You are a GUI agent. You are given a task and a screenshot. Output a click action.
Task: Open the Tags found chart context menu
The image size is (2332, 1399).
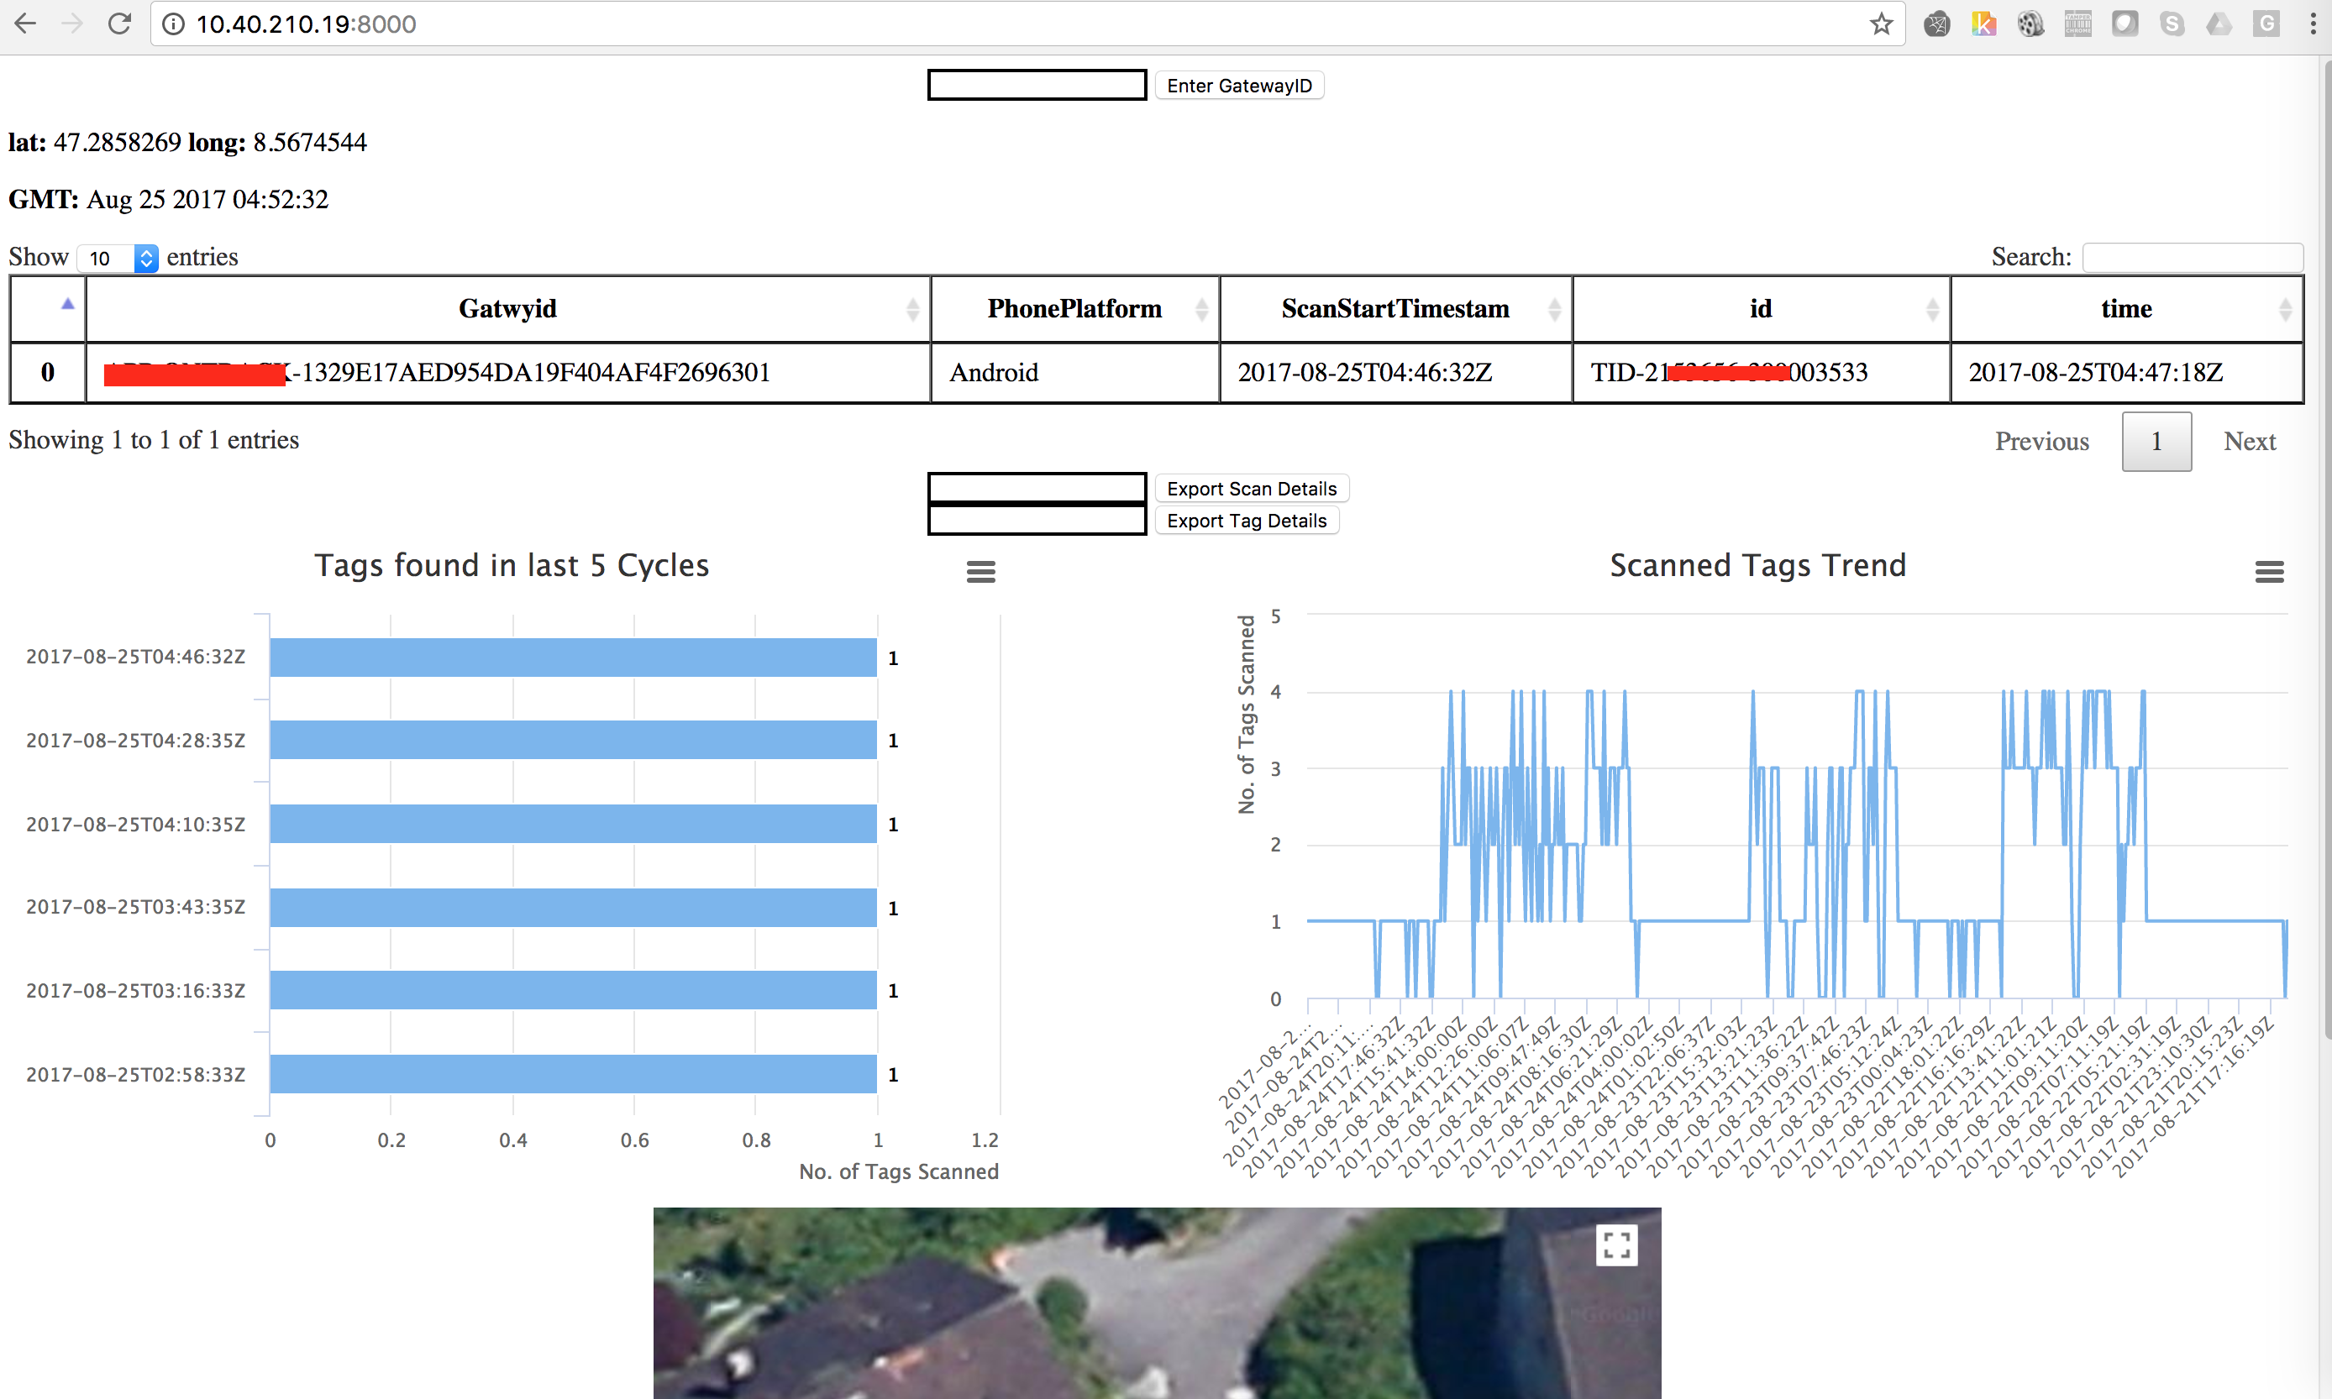(980, 571)
